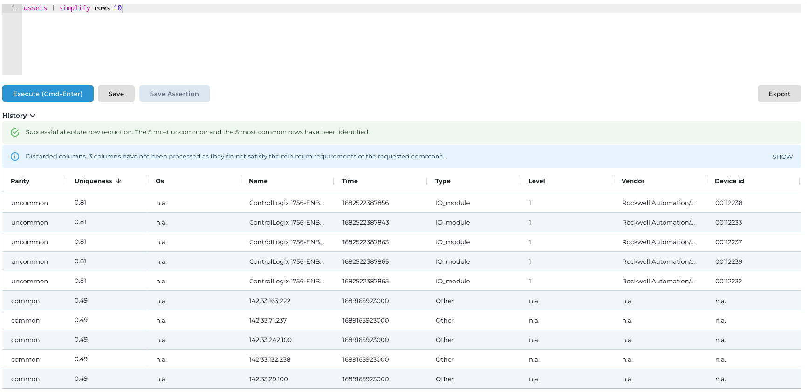Sort by Uniqueness column header
Image resolution: width=808 pixels, height=392 pixels.
[x=93, y=181]
